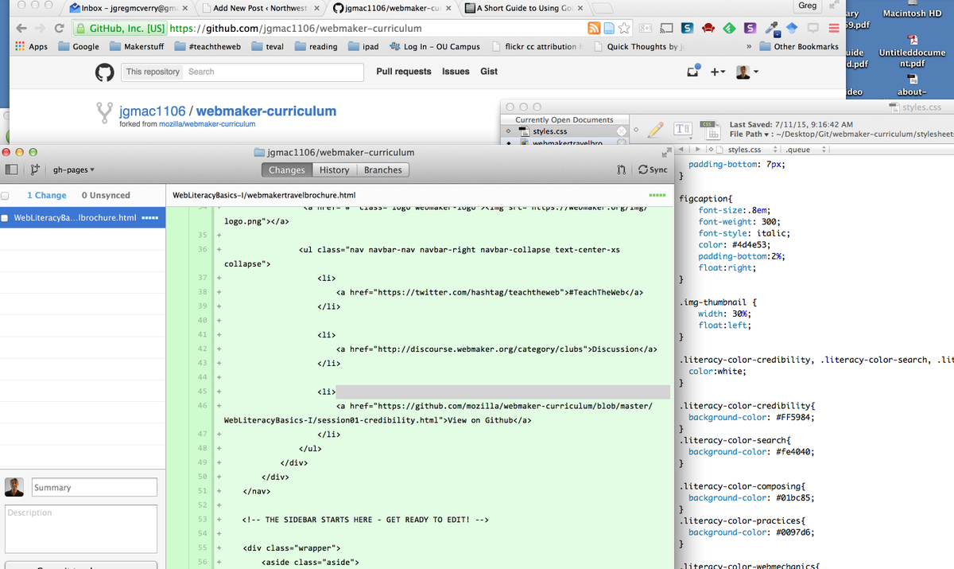This screenshot has height=569, width=954.
Task: Click the Sync button
Action: 653,170
